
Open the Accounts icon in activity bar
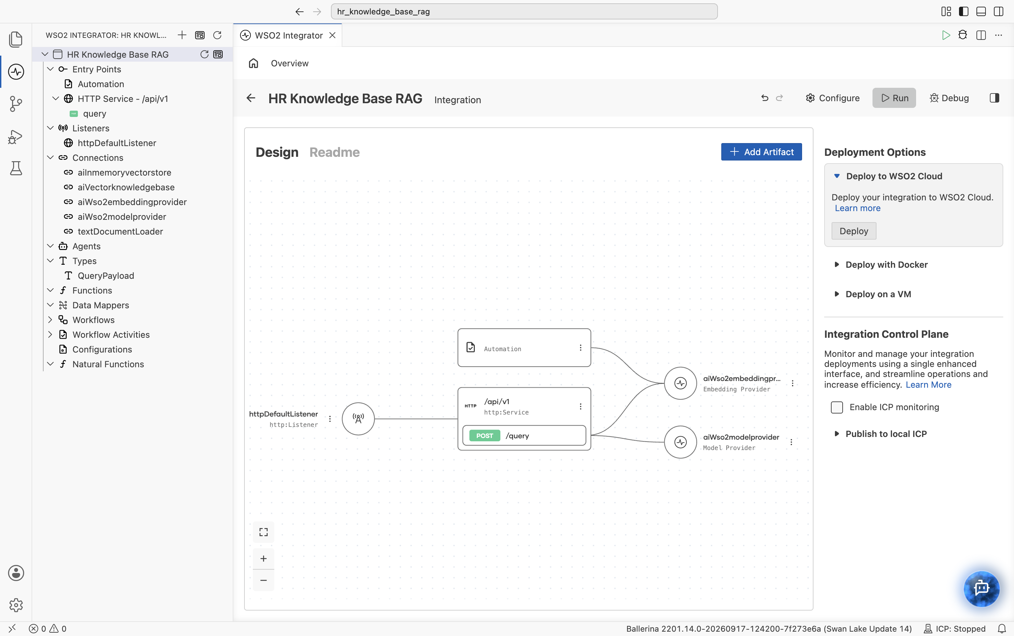pyautogui.click(x=16, y=573)
